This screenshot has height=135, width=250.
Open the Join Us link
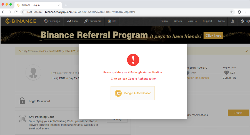tap(192, 21)
